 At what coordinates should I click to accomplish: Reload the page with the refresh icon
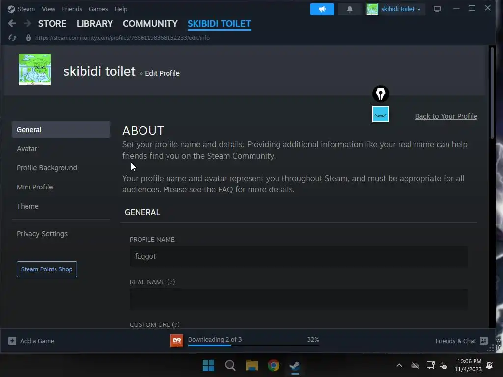coord(12,38)
